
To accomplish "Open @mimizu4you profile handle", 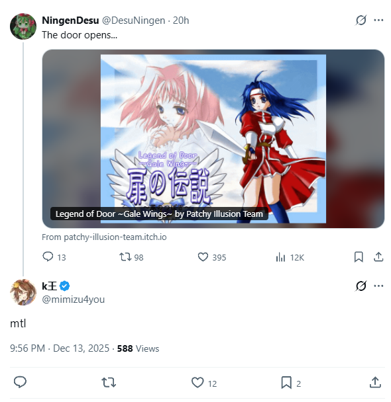I will pos(73,300).
